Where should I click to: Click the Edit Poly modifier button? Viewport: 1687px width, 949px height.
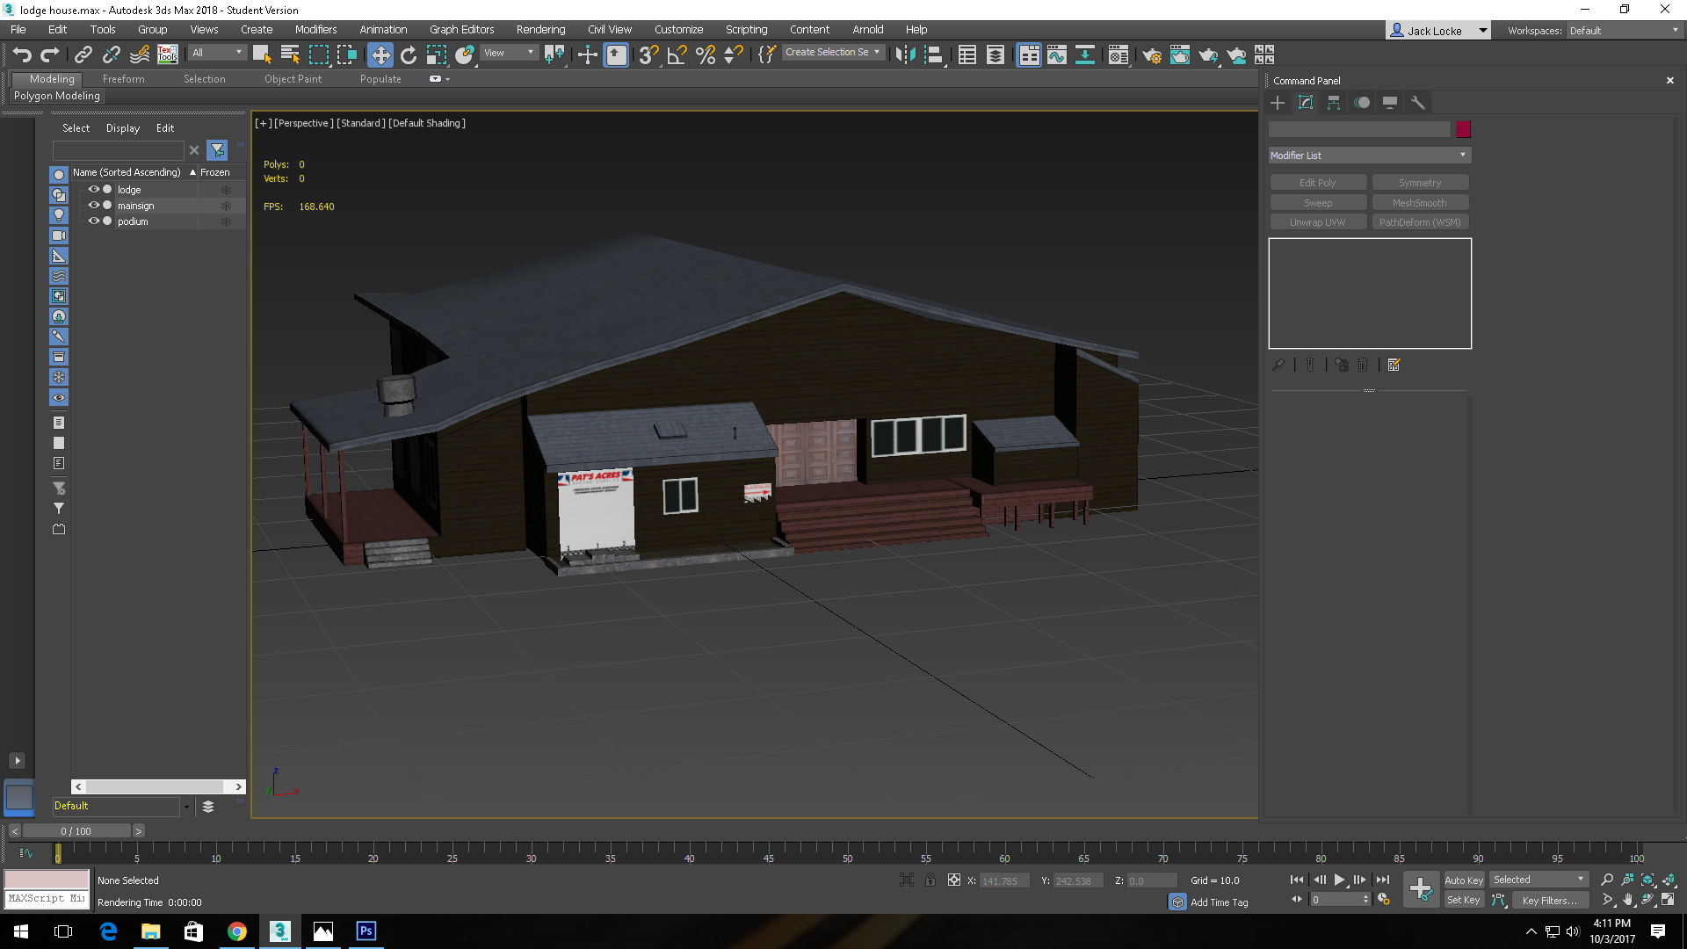[1317, 183]
